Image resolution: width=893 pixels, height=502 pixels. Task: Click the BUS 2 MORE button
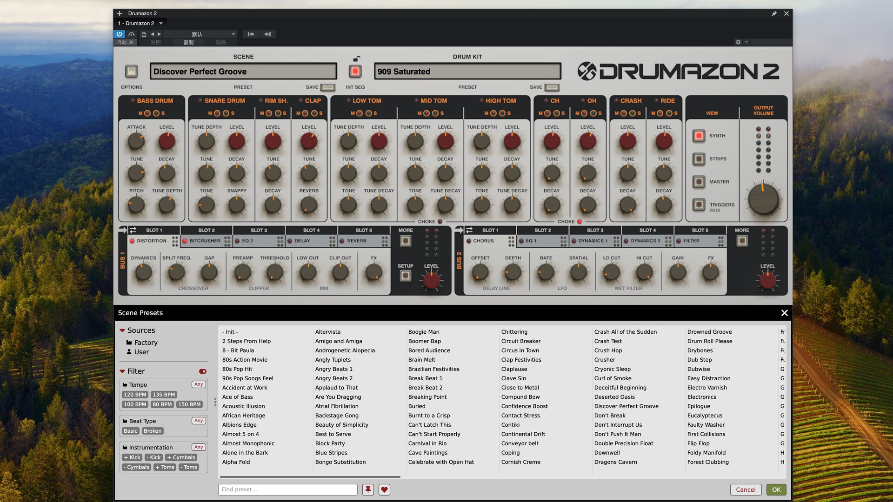[742, 241]
